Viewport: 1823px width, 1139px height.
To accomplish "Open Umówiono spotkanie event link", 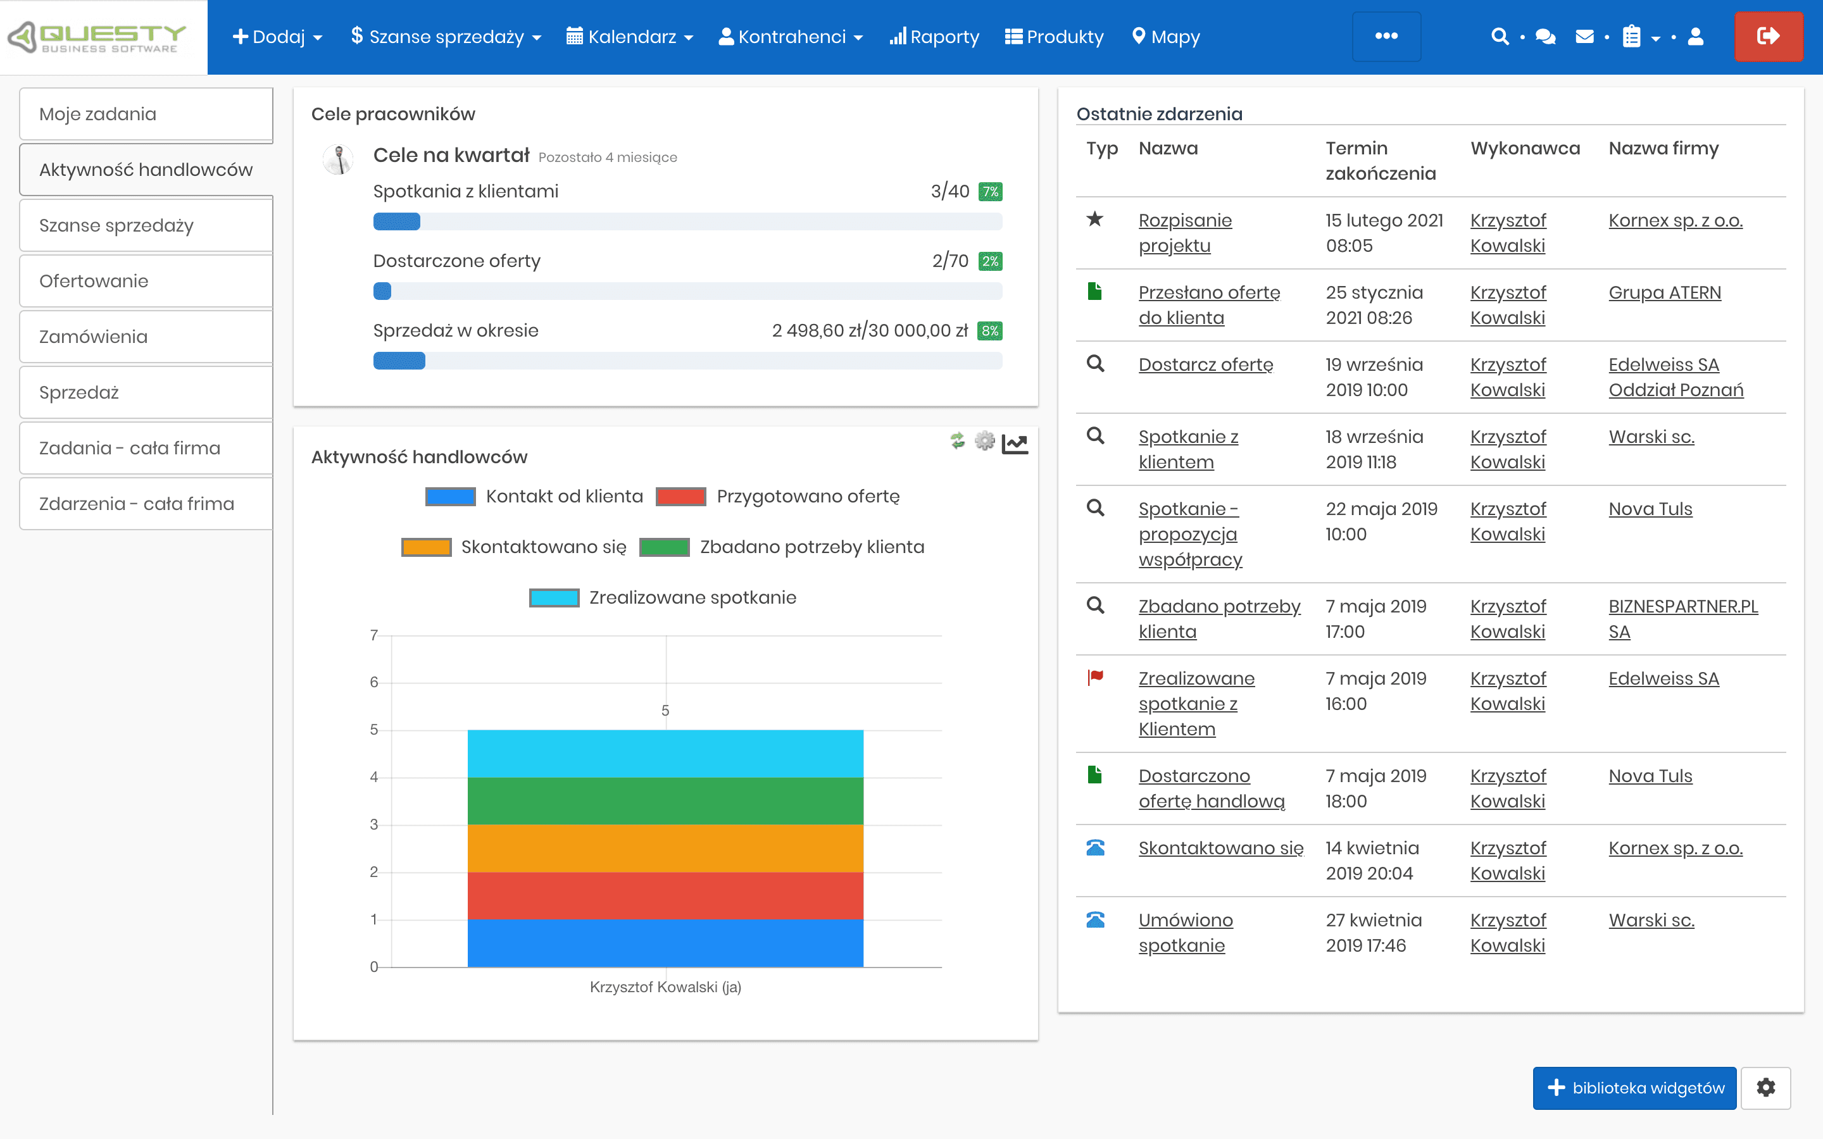I will [1186, 933].
